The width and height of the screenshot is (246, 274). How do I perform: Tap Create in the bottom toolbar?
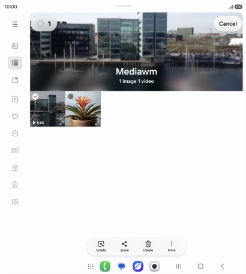tap(101, 246)
